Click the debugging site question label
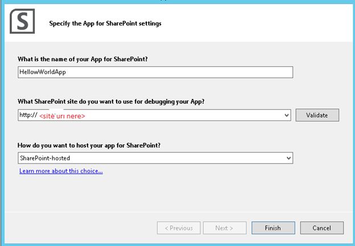 111,102
